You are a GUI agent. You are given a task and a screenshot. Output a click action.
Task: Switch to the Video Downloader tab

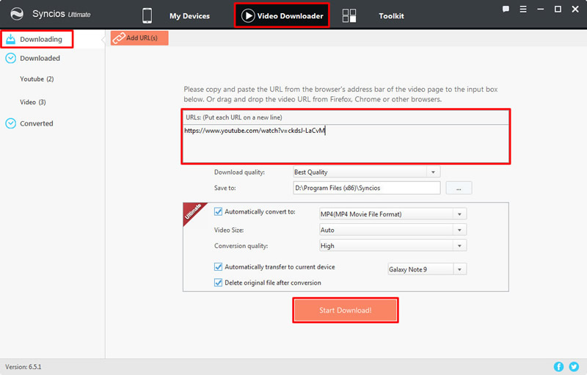point(282,15)
